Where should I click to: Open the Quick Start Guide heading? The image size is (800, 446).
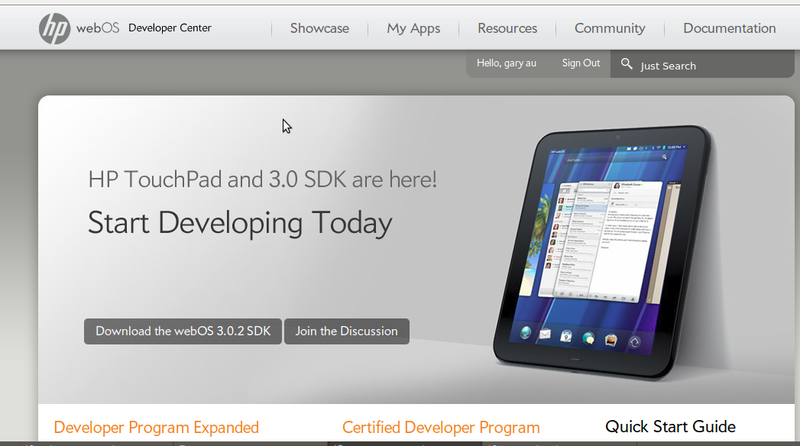tap(670, 427)
